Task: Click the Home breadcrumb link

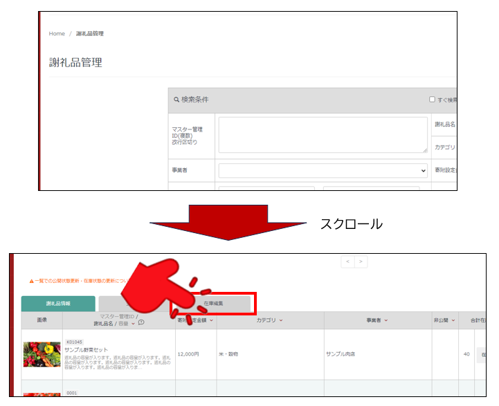Action: pyautogui.click(x=57, y=33)
